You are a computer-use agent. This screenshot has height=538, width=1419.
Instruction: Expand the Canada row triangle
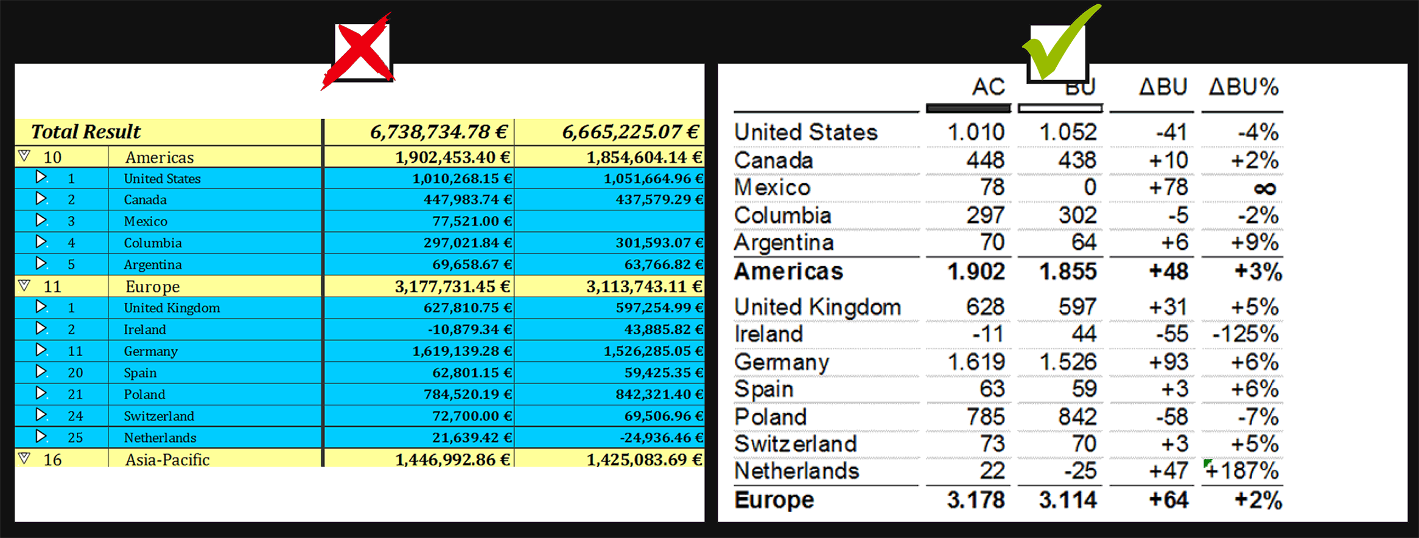tap(41, 198)
